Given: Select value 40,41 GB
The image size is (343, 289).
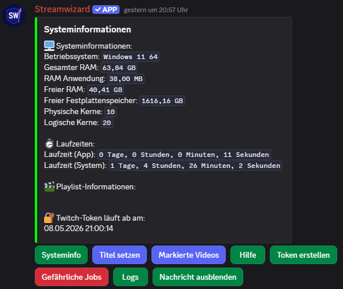Looking at the screenshot, I should tap(106, 90).
